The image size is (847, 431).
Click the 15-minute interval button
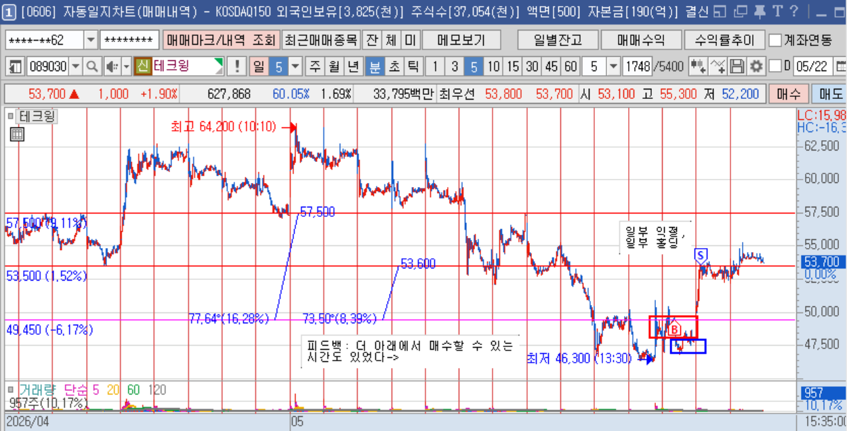tap(513, 66)
